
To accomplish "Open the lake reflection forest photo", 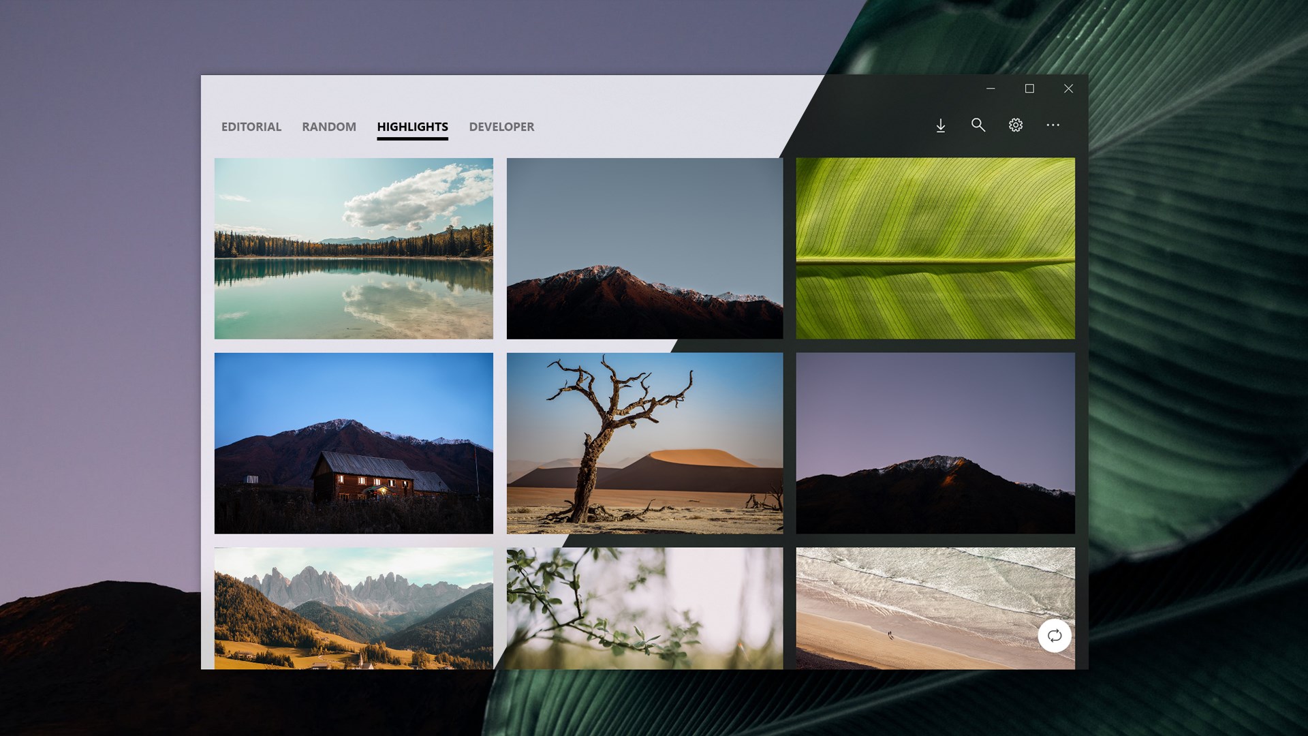I will [x=354, y=249].
